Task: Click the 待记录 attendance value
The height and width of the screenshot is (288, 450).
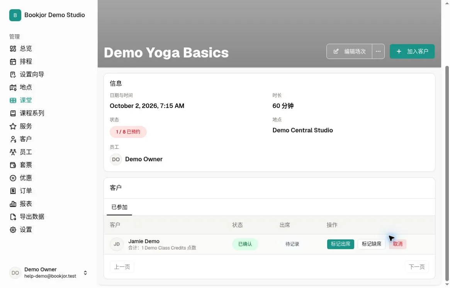Action: (292, 244)
